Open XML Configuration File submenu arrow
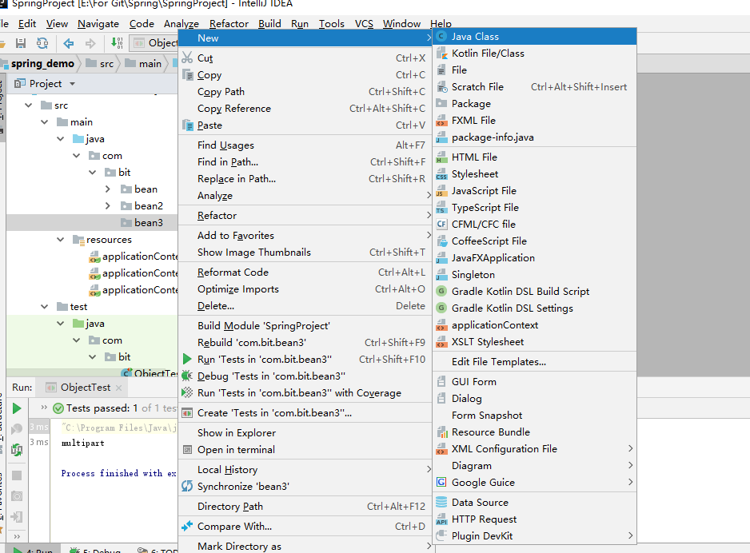This screenshot has height=553, width=750. click(x=630, y=448)
